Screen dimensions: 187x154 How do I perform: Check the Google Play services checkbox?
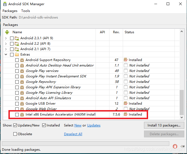tap(17, 71)
